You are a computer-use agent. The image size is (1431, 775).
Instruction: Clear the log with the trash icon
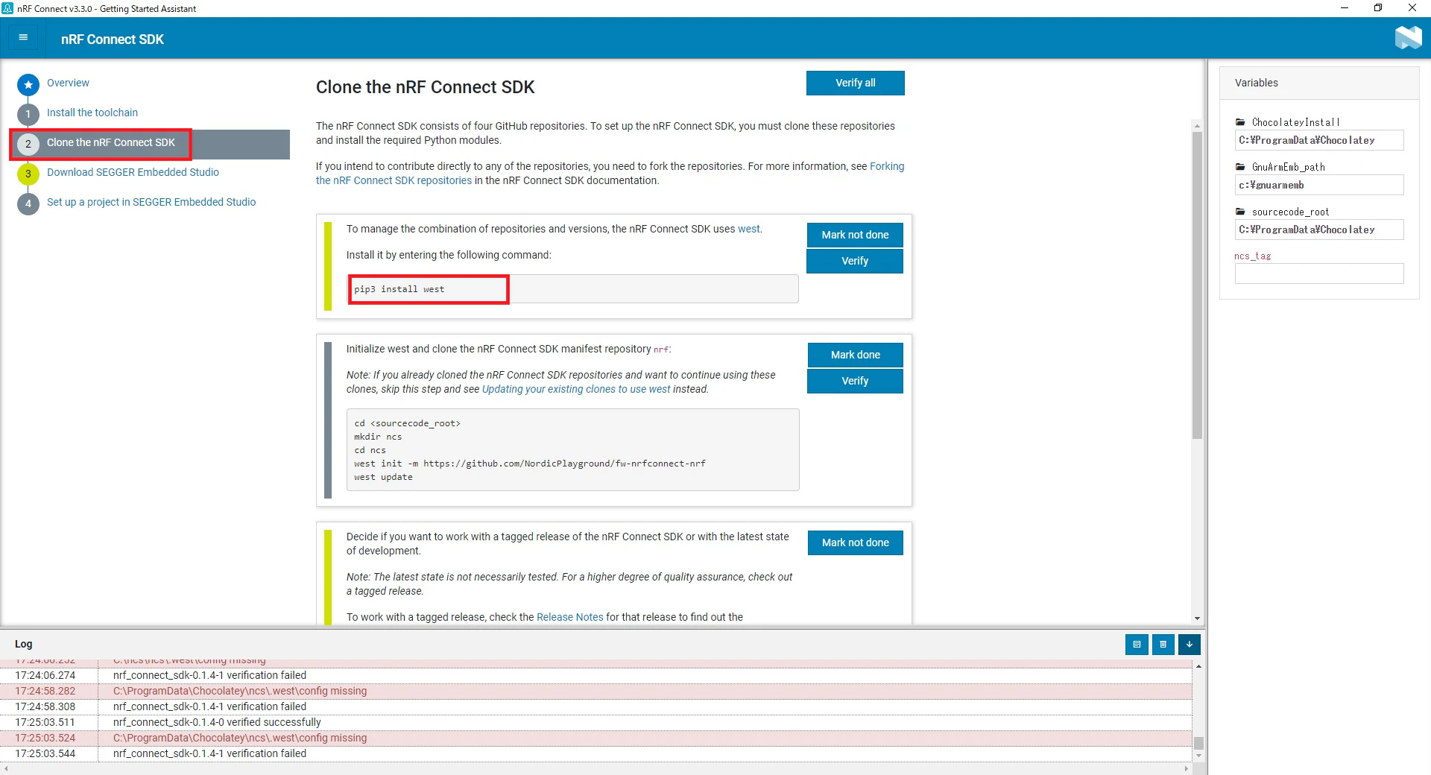pyautogui.click(x=1163, y=645)
